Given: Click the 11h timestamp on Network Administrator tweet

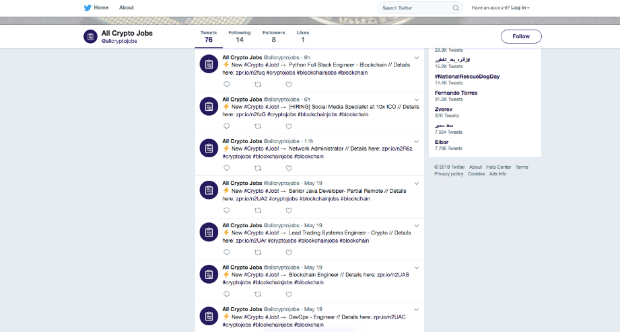Looking at the screenshot, I should click(x=308, y=141).
